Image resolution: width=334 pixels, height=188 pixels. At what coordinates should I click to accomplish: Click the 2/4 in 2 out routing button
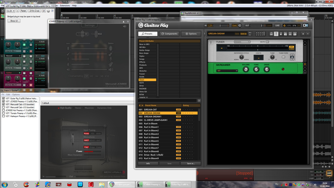pos(34,11)
